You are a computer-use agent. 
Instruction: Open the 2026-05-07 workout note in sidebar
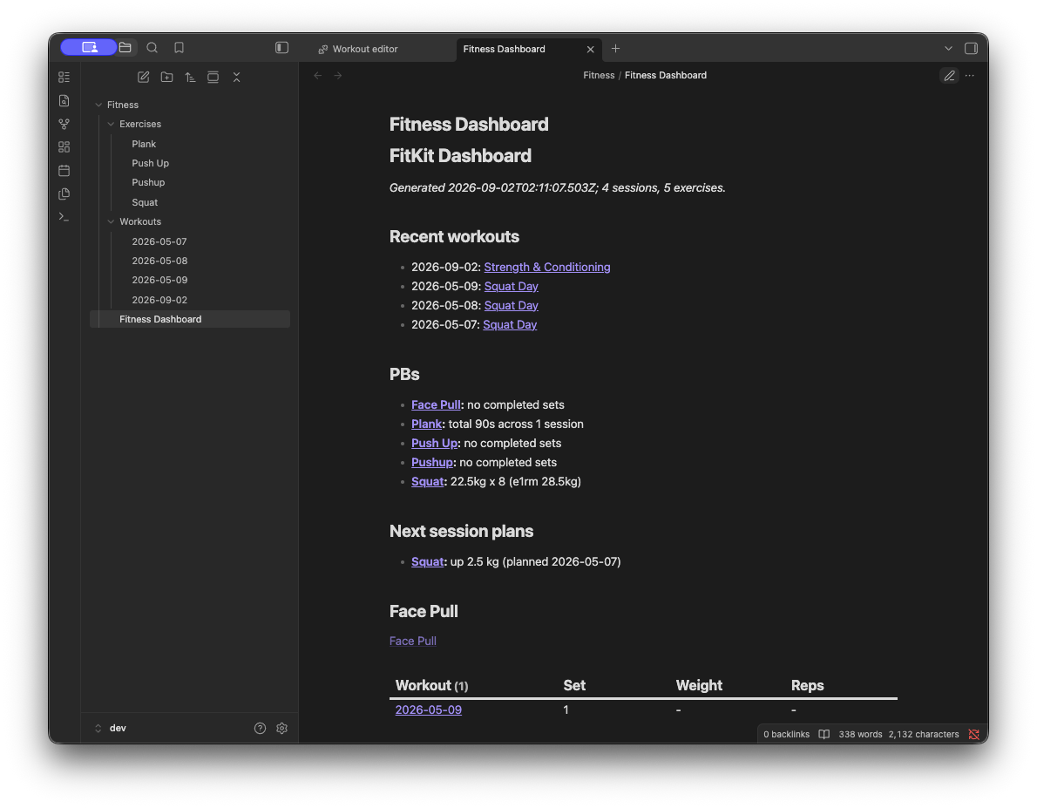(159, 241)
